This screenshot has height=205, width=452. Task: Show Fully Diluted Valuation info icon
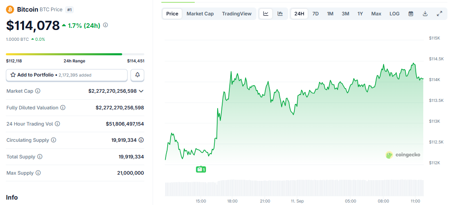pos(63,108)
